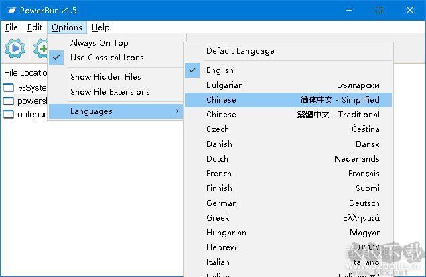
Task: Tick the notepad row checkbox
Action: click(9, 114)
